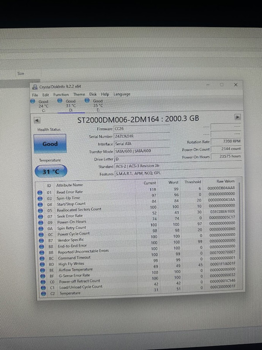Click the Attribute Name column header
262x350 pixels.
[x=69, y=185]
